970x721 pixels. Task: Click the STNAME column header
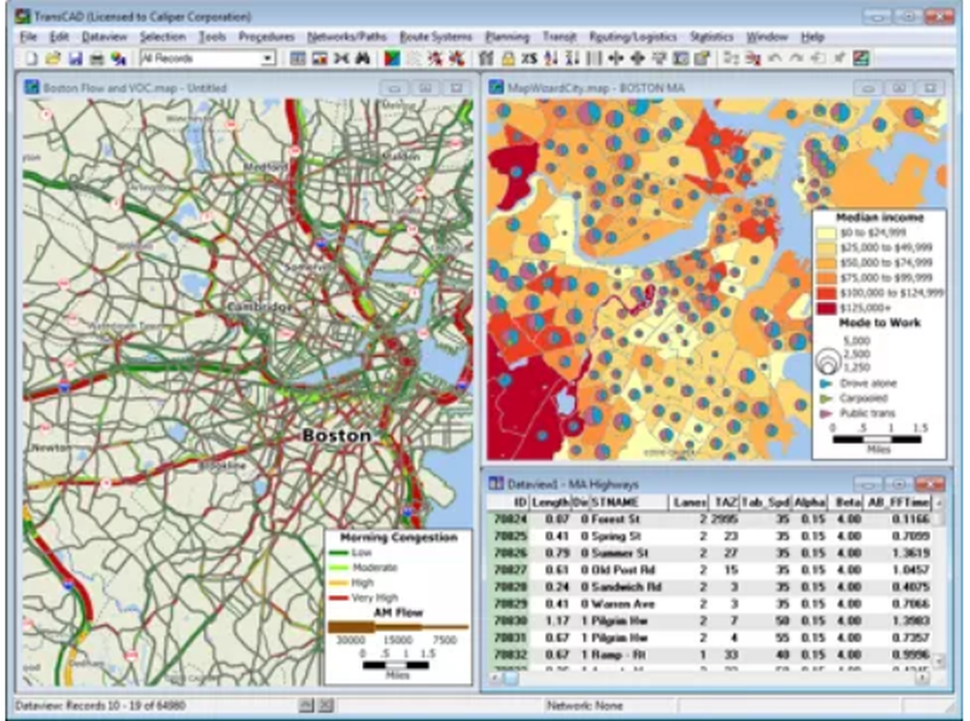coord(628,503)
